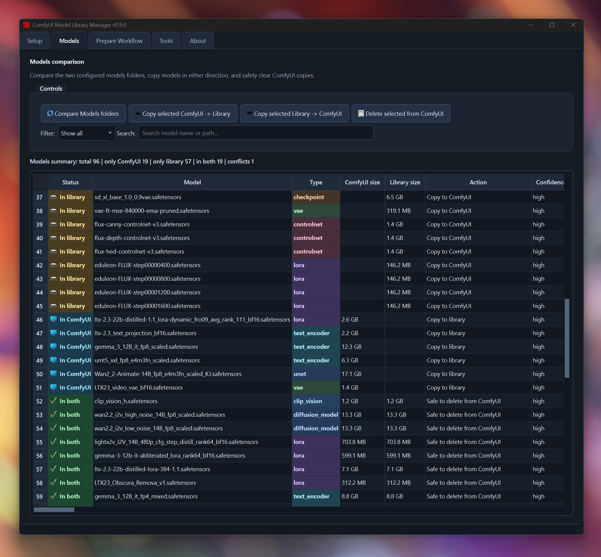This screenshot has width=601, height=557.
Task: Select row header number 46
Action: pyautogui.click(x=40, y=319)
